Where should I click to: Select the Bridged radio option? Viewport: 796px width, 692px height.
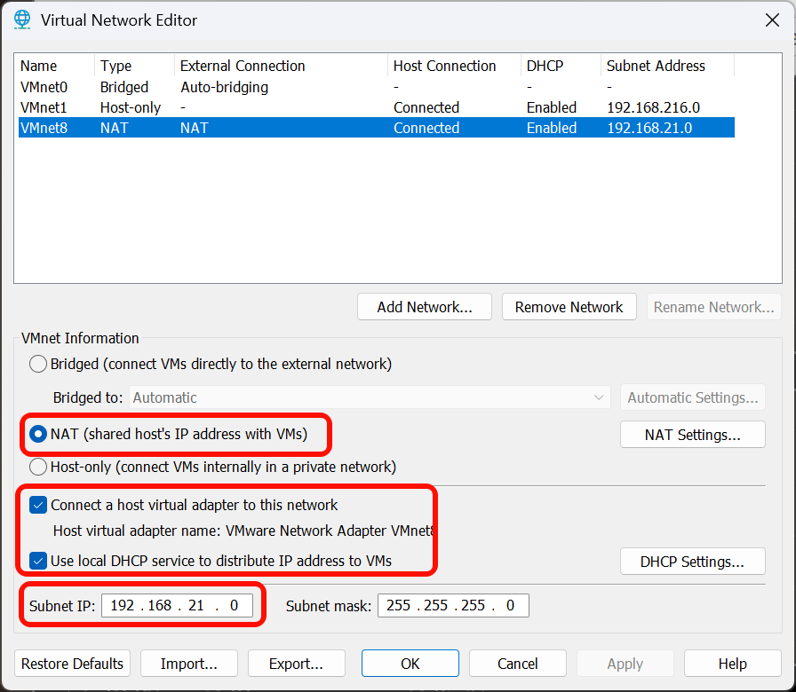[38, 364]
